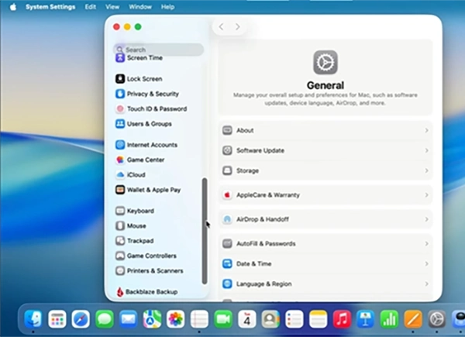Image resolution: width=465 pixels, height=337 pixels.
Task: Select the Keyboard icon in sidebar
Action: point(120,211)
